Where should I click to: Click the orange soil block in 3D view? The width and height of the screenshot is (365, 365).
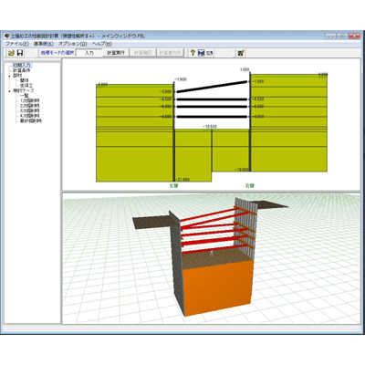pos(217,287)
